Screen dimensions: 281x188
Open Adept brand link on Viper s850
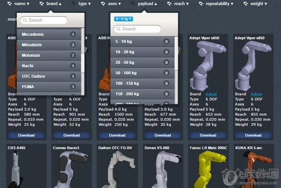click(257, 94)
